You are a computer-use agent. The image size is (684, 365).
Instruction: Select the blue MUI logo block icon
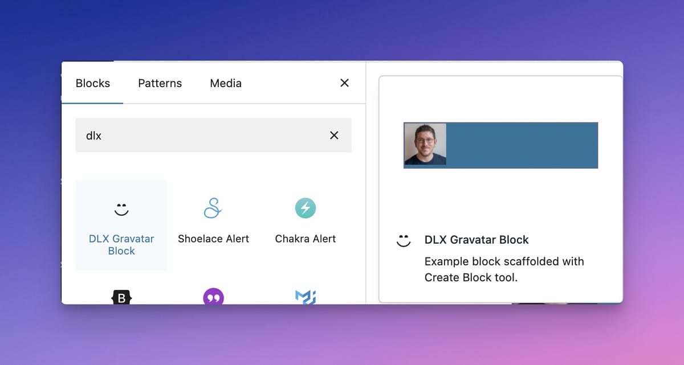coord(305,297)
